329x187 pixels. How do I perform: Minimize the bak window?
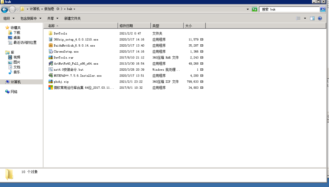314,2
